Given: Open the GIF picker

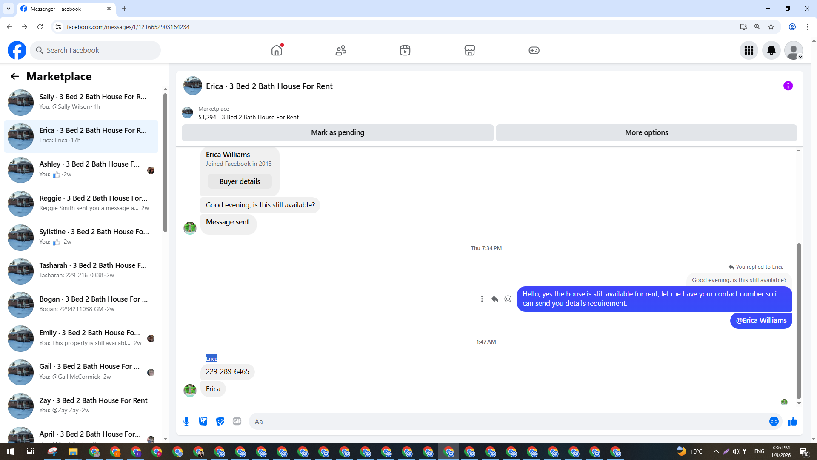Looking at the screenshot, I should (237, 421).
